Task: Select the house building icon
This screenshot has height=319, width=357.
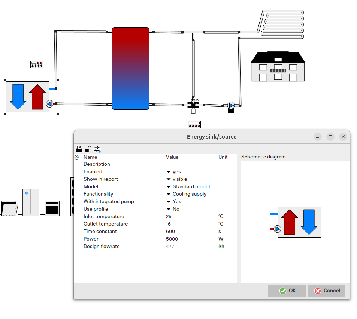Action: click(278, 66)
